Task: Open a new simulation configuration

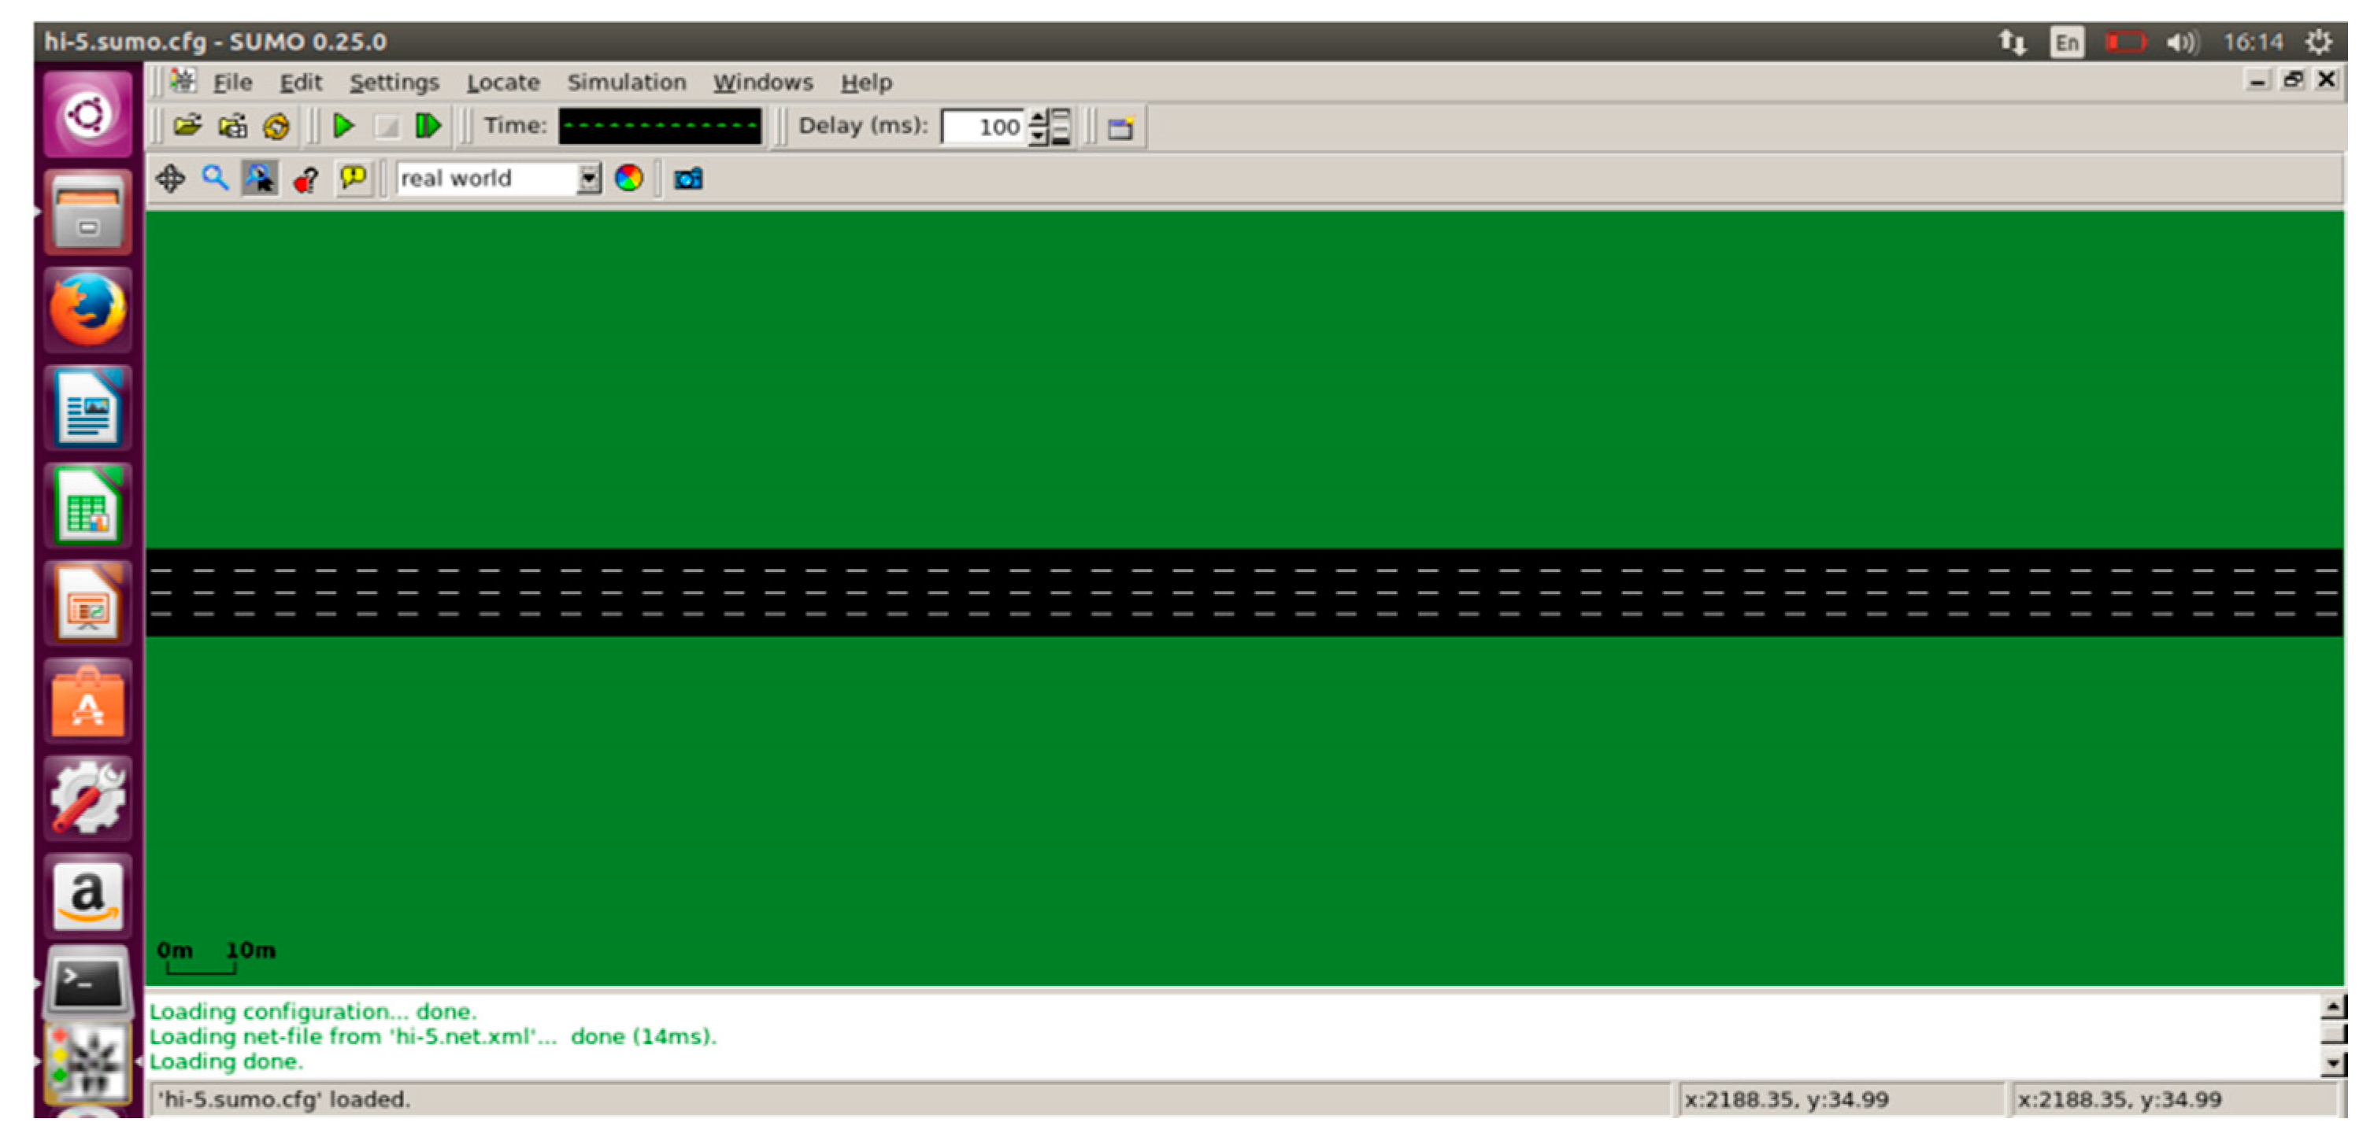Action: point(187,126)
